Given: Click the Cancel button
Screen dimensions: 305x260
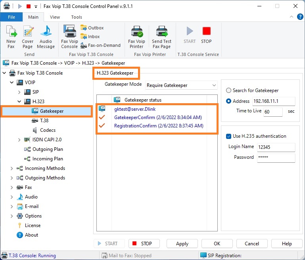Looking at the screenshot, I should tap(252, 243).
